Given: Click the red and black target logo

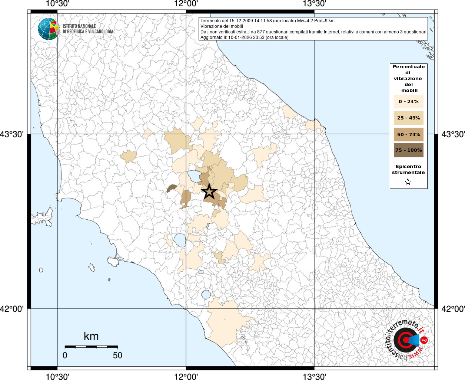Looking at the screenshot, I should point(405,340).
